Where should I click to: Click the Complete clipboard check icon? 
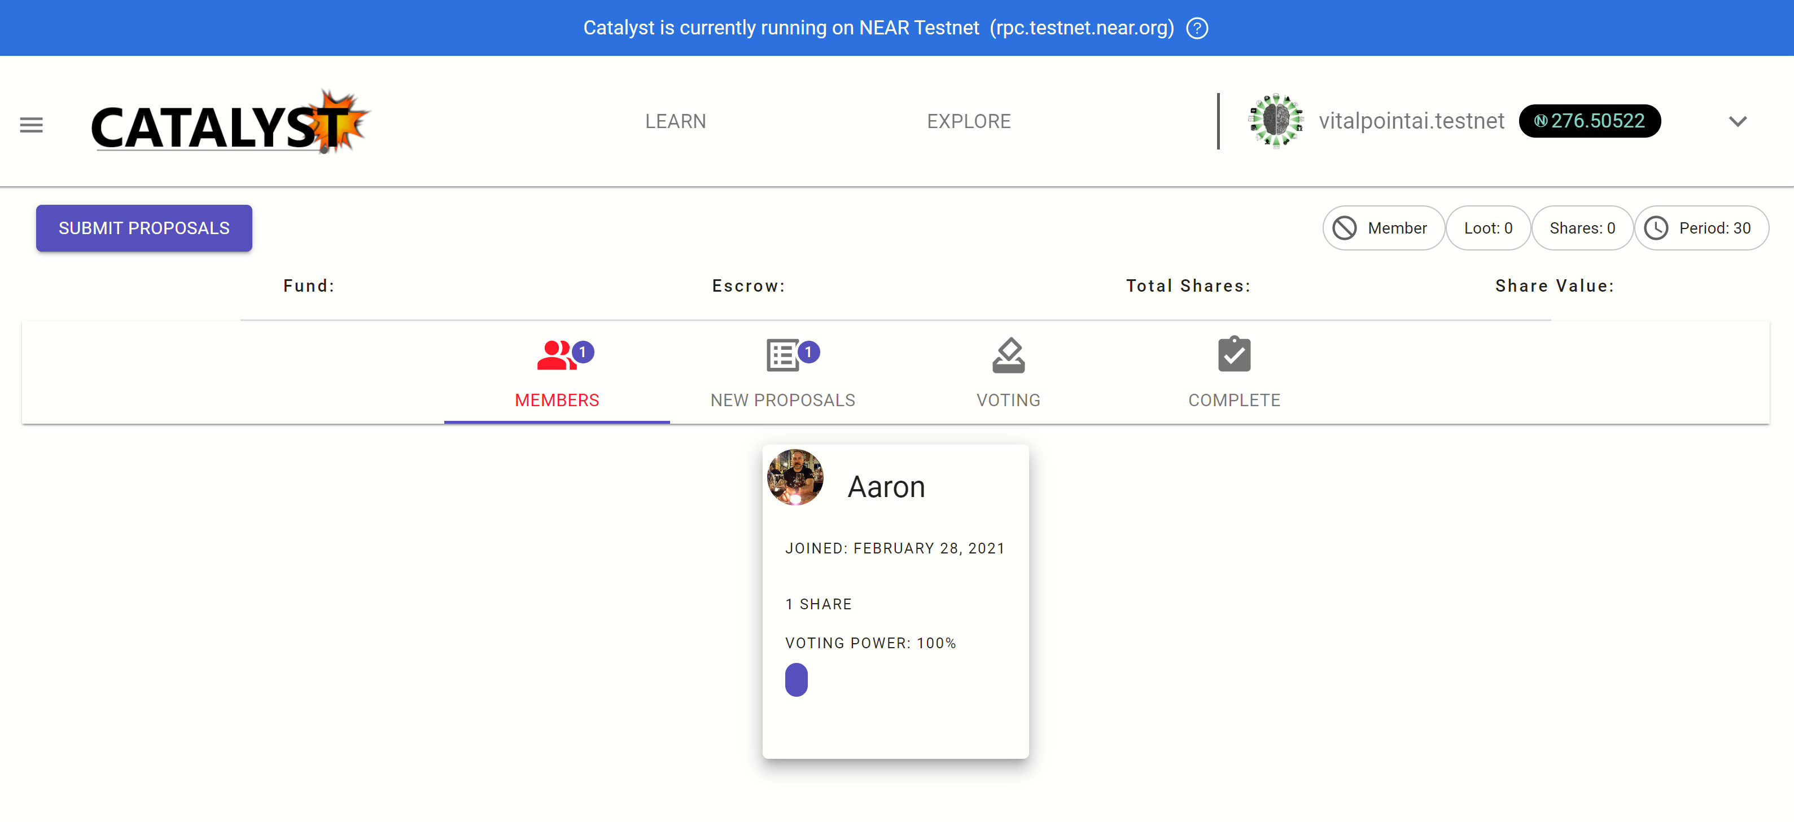tap(1233, 355)
